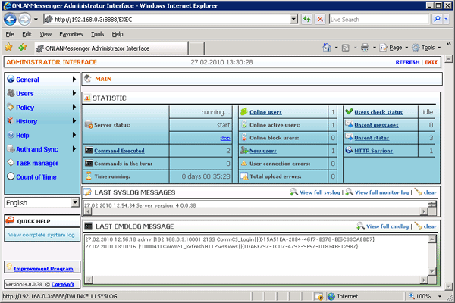Click the Refresh page icon beside address bar
Image resolution: width=455 pixels, height=303 pixels.
tap(306, 20)
